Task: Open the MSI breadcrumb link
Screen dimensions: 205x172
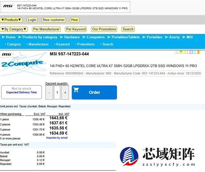Action: click(x=190, y=37)
